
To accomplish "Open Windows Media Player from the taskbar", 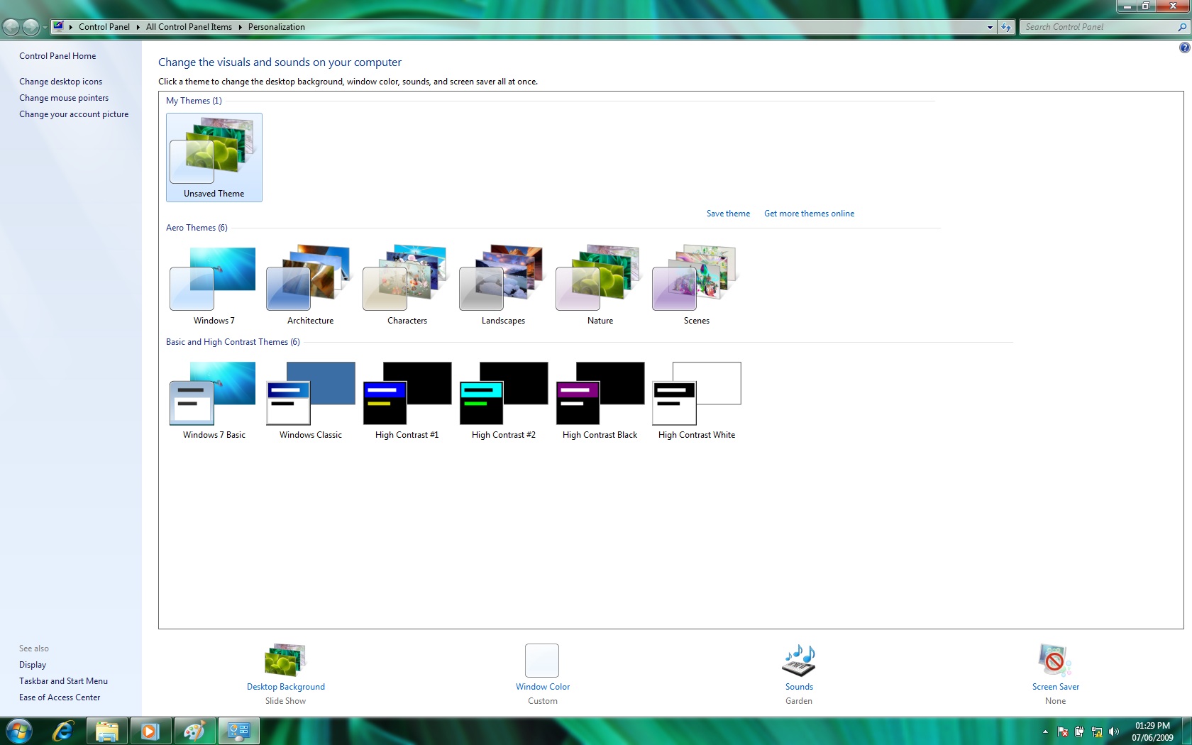I will click(x=150, y=731).
